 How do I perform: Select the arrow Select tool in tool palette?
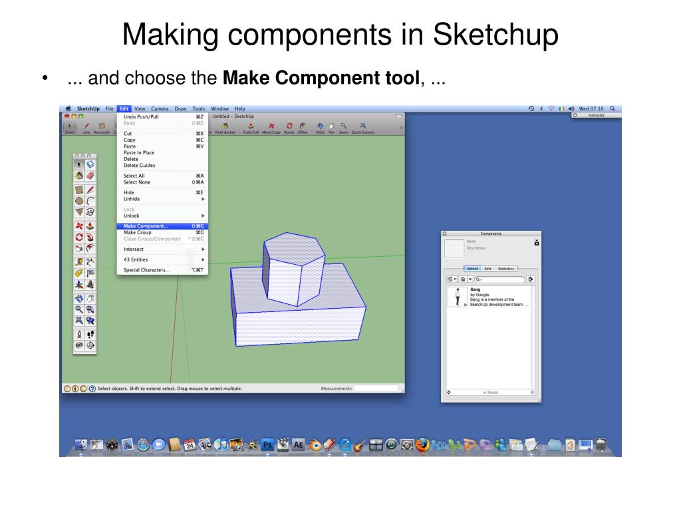[79, 165]
